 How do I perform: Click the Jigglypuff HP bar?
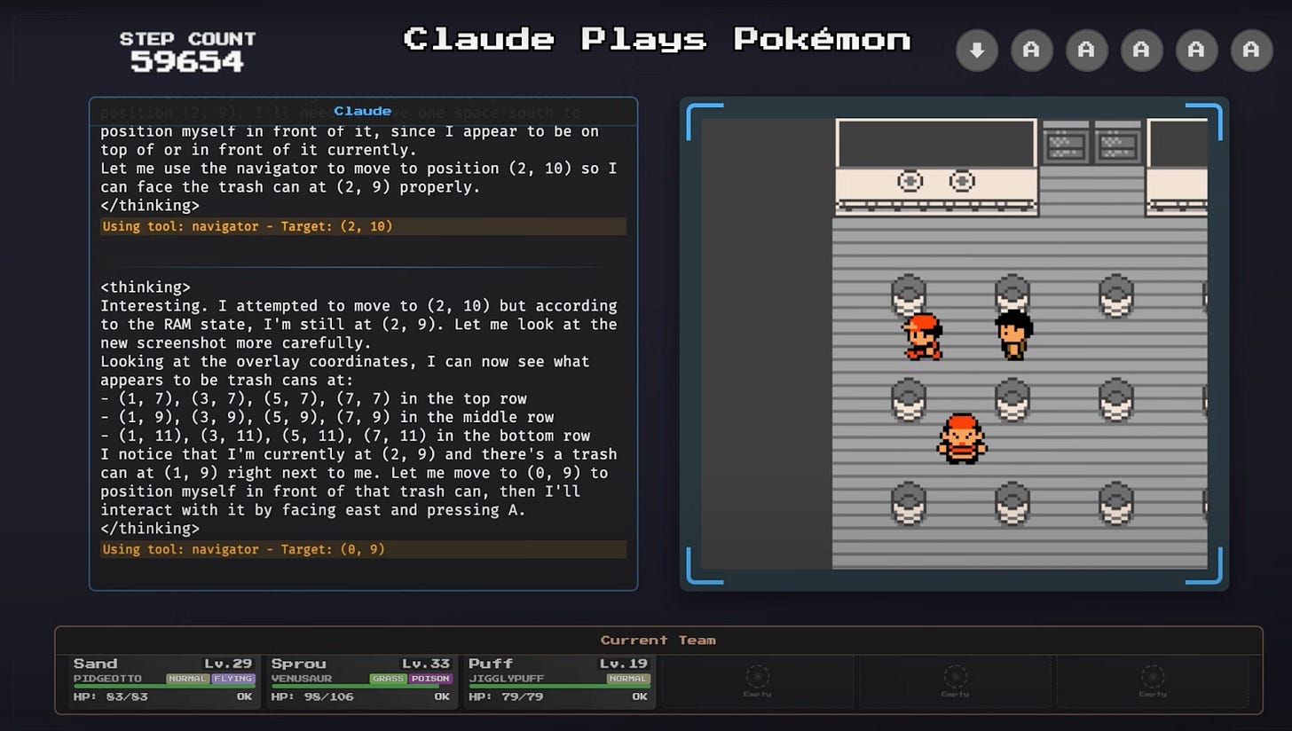559,687
